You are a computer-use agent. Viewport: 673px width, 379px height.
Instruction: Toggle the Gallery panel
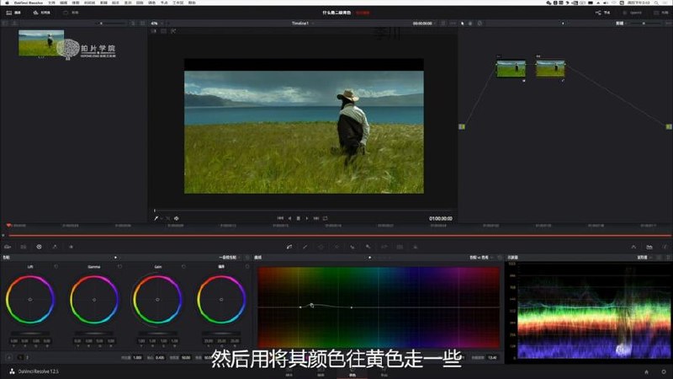pyautogui.click(x=13, y=13)
